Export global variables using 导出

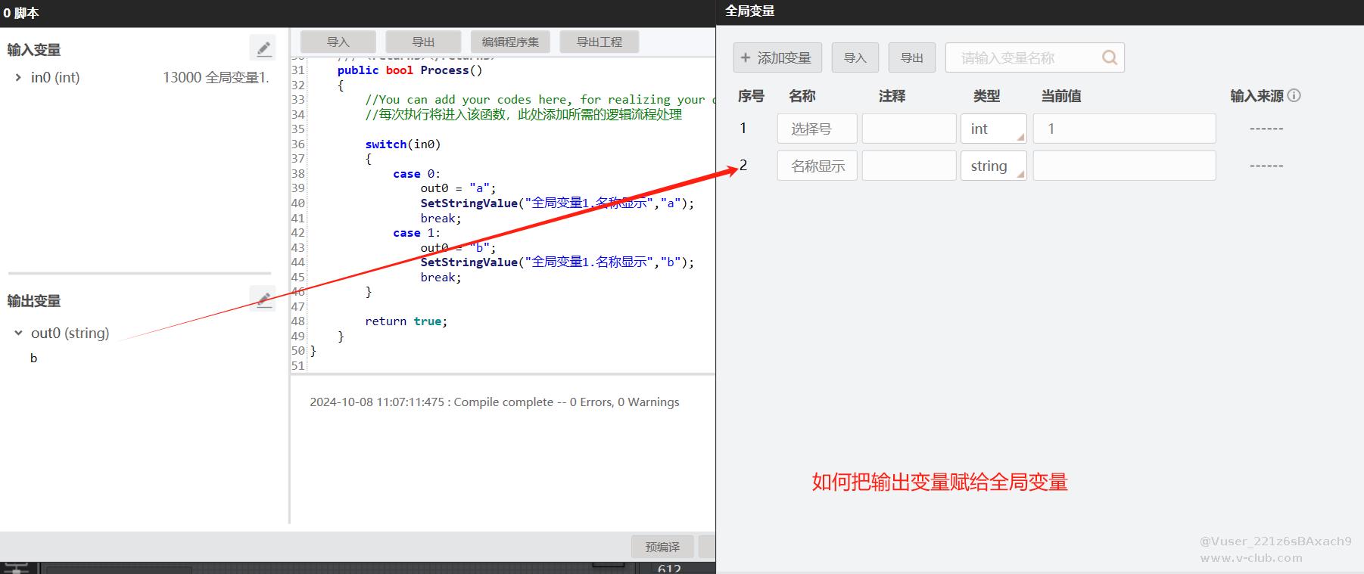(911, 57)
